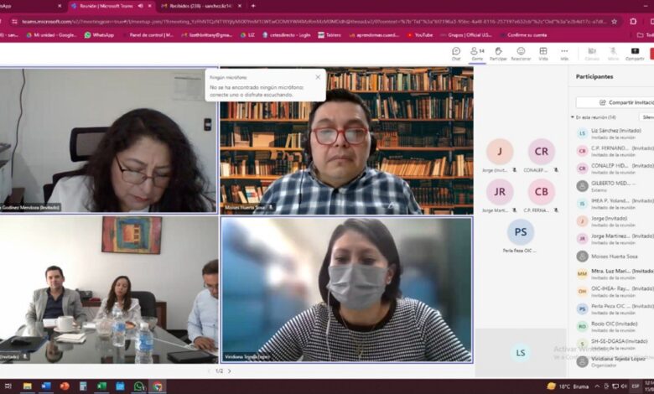Toggle the Micro microphone button
The width and height of the screenshot is (654, 394).
pyautogui.click(x=613, y=54)
